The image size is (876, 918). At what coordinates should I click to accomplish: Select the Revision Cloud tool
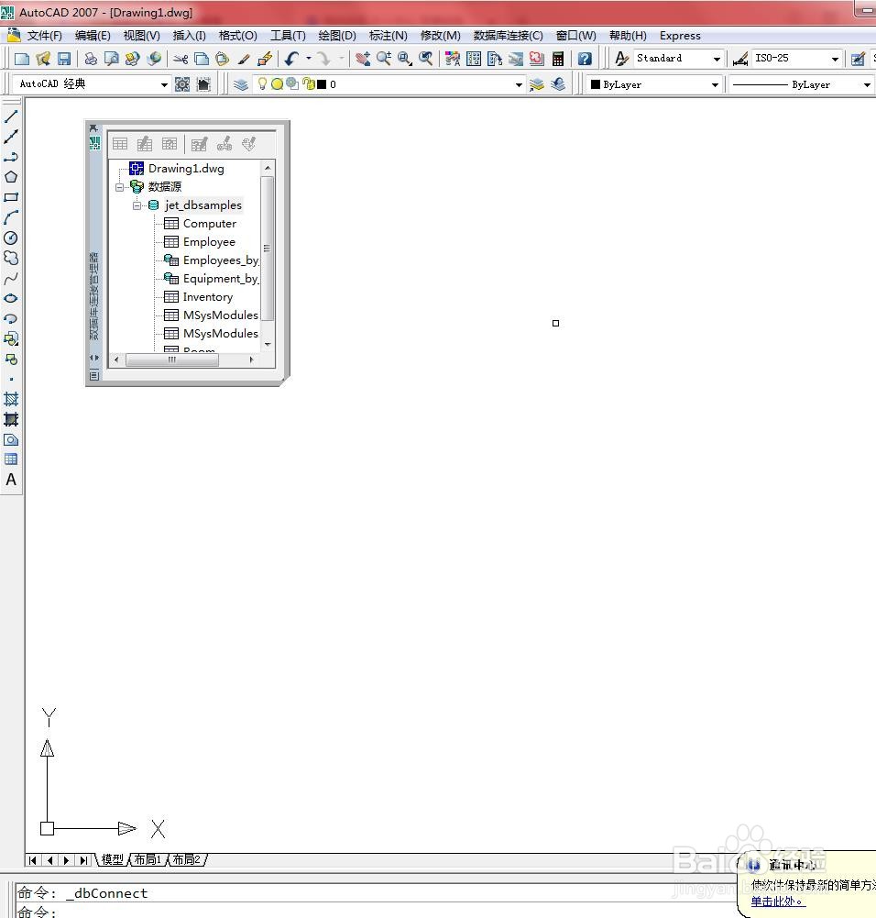(x=11, y=258)
